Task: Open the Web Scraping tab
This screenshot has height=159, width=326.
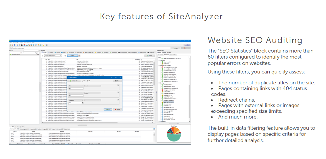Action: tap(142, 53)
